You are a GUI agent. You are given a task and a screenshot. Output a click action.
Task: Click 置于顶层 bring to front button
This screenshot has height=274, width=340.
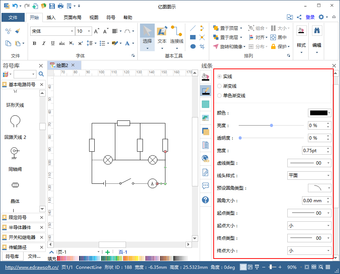(x=228, y=28)
